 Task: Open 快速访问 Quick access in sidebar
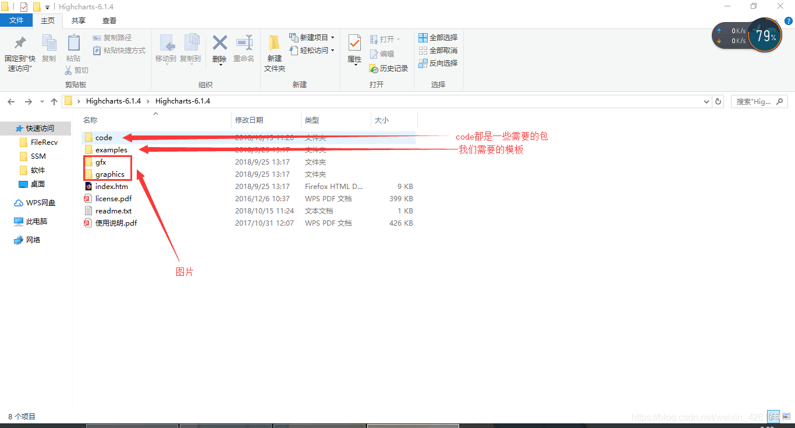pyautogui.click(x=40, y=129)
